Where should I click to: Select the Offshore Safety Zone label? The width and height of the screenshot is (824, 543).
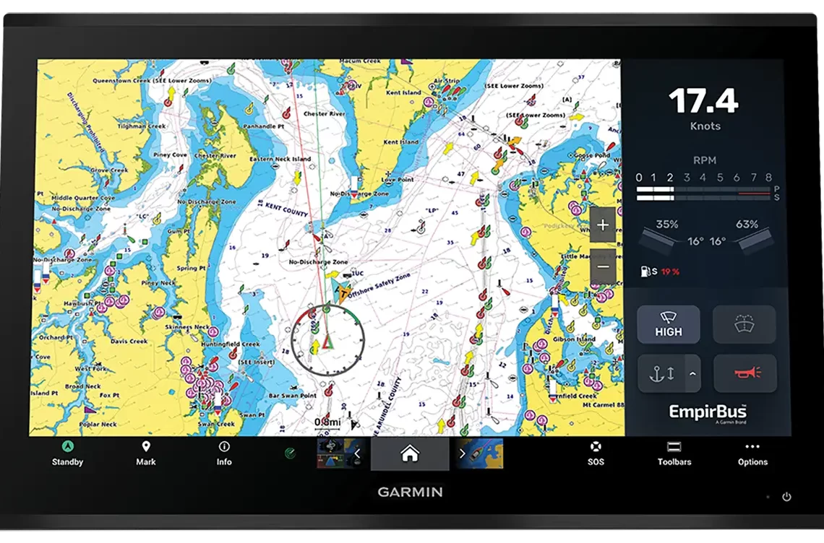(379, 285)
